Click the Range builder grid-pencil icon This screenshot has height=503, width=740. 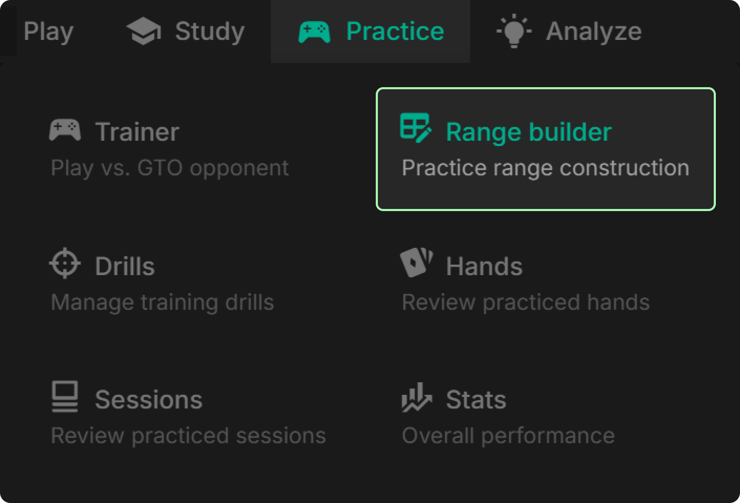pos(416,128)
